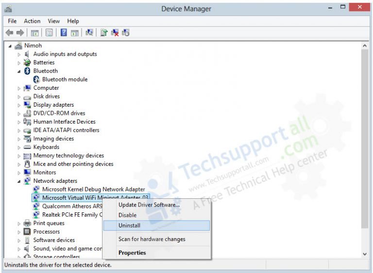Choose Uninstall in the context menu

pyautogui.click(x=156, y=225)
